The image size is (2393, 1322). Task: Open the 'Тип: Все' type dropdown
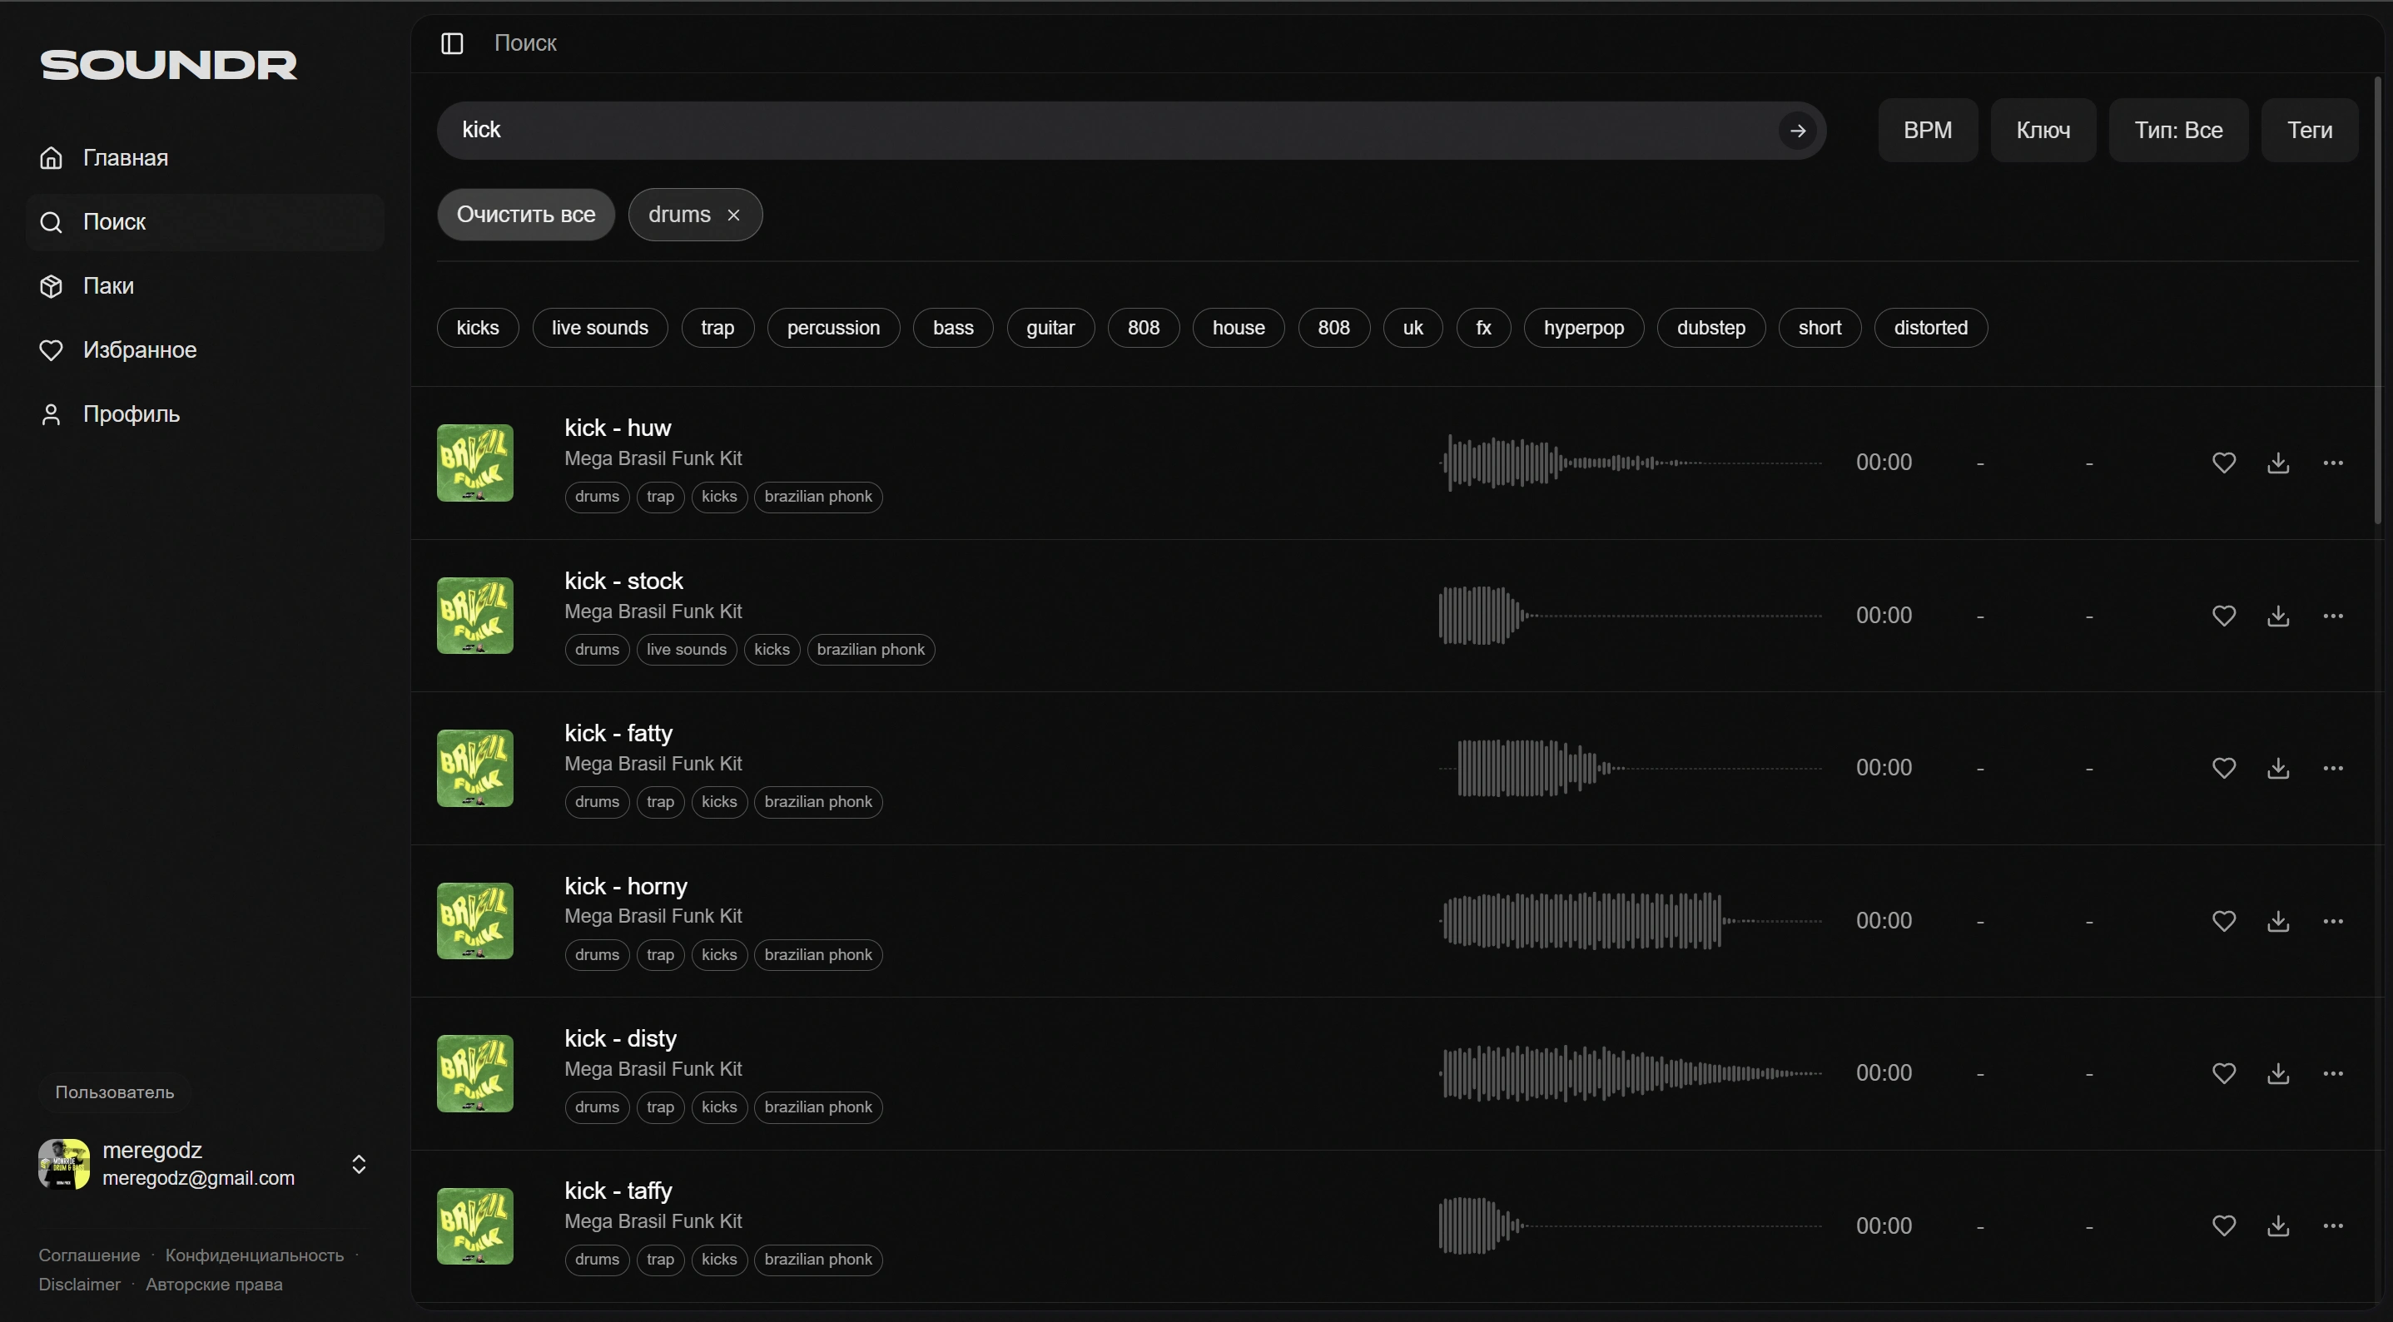(x=2177, y=131)
